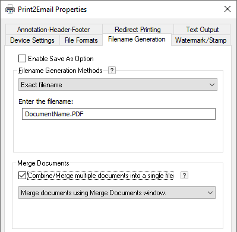Open the Watermark/Stamp tab

tap(201, 40)
